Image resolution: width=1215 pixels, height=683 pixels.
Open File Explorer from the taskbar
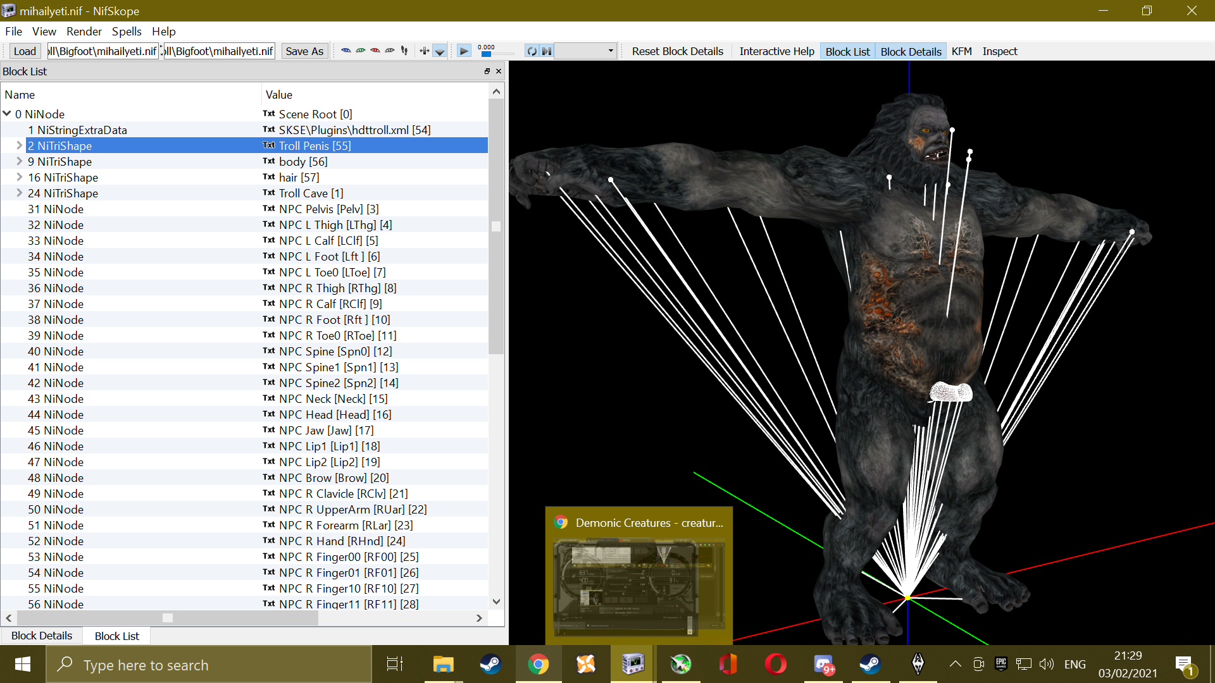443,664
